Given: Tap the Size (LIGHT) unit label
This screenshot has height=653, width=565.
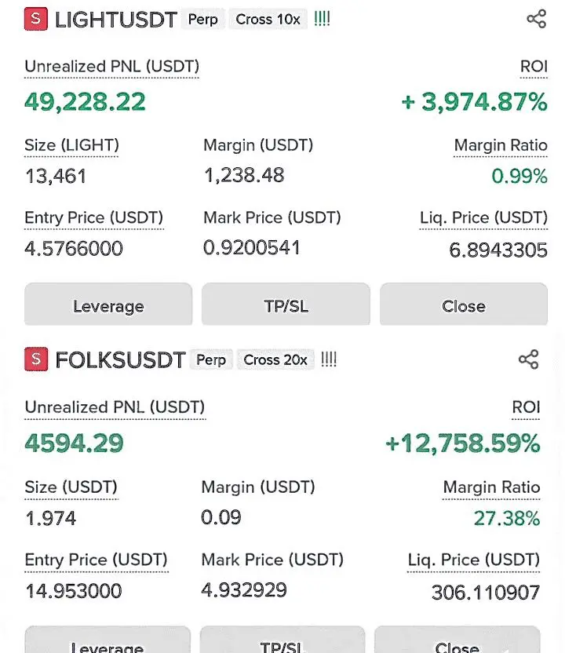Looking at the screenshot, I should tap(71, 145).
